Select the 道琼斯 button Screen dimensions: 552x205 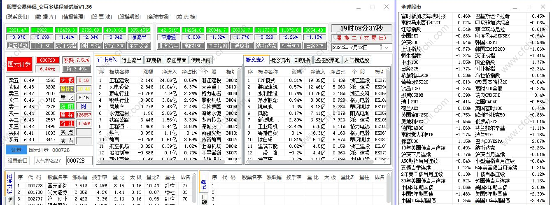241,46
